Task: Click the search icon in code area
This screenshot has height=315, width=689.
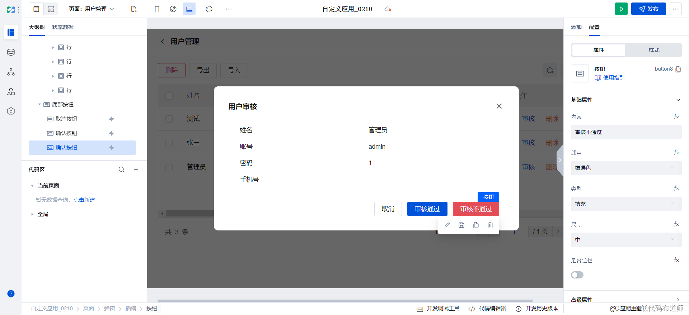Action: click(122, 170)
